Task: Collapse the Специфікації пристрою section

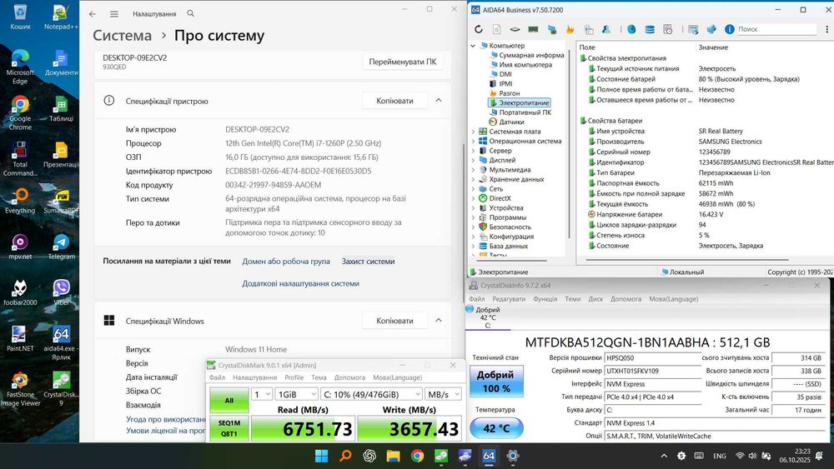Action: coord(439,101)
